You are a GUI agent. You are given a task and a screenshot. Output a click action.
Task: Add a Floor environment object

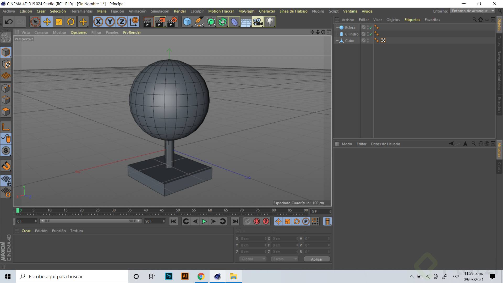coord(246,22)
